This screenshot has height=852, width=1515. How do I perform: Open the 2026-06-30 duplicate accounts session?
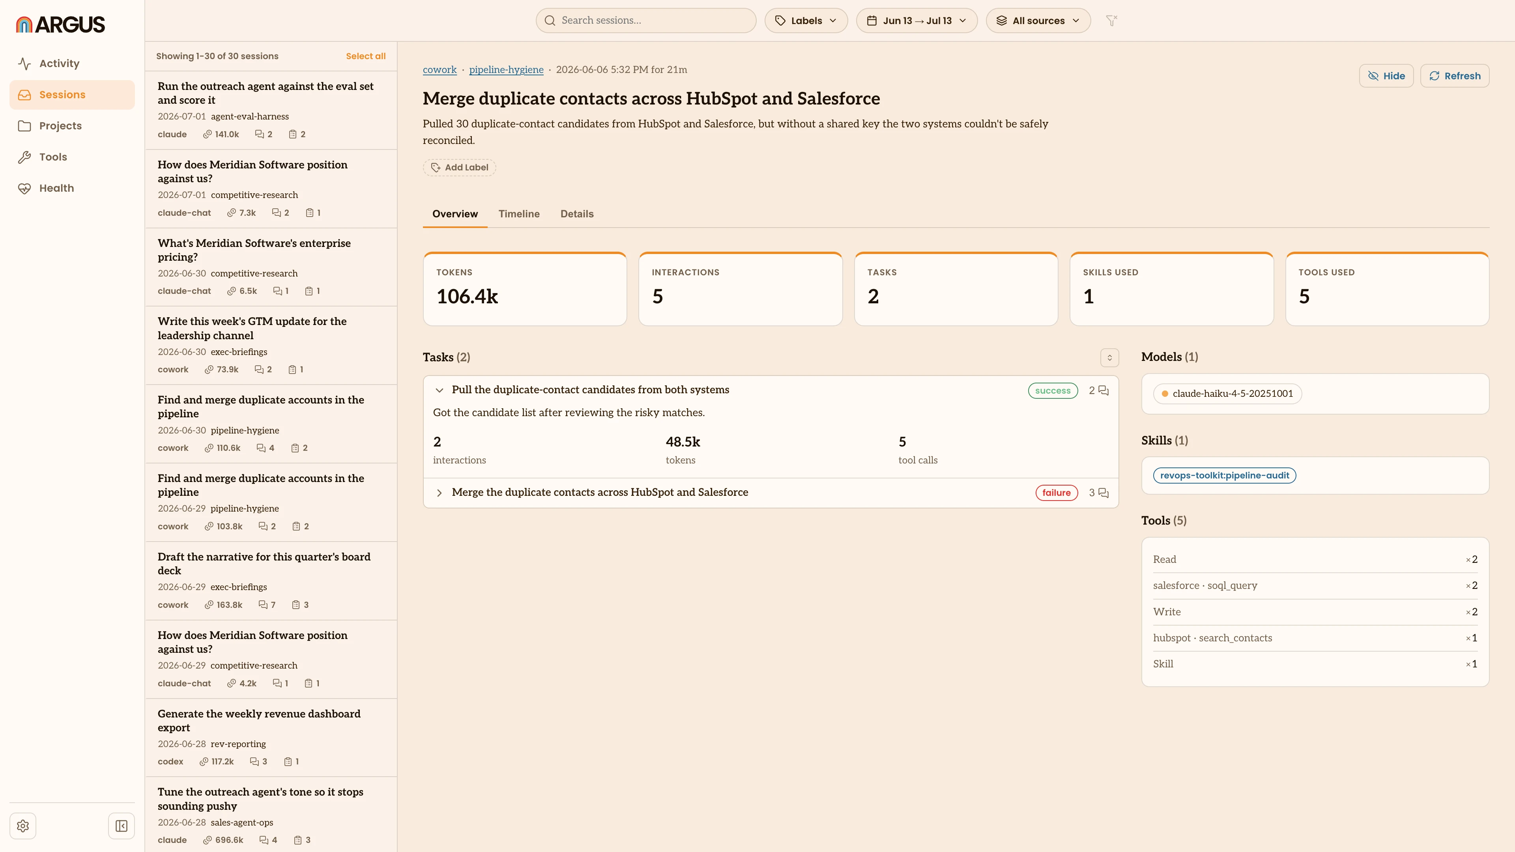coord(271,424)
